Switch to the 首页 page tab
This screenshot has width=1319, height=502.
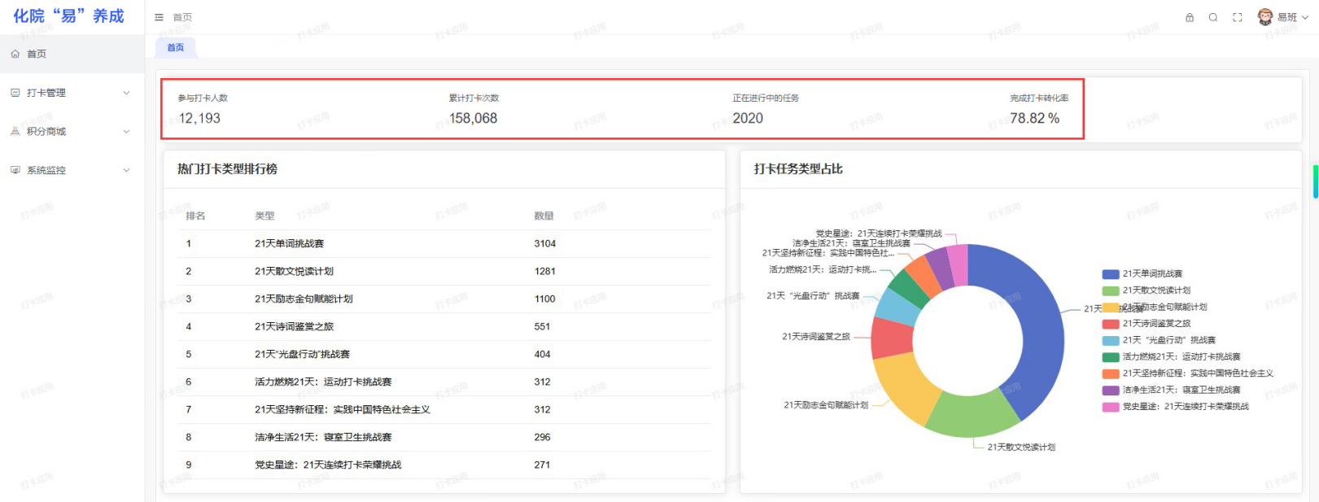pyautogui.click(x=176, y=48)
